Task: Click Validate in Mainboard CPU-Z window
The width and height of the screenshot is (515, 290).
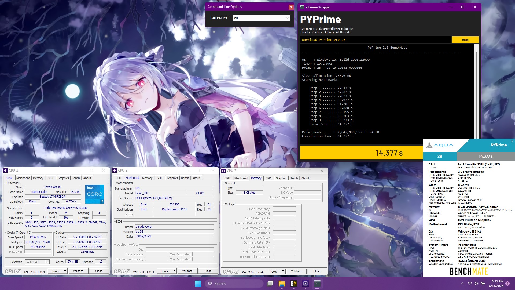Action: coord(187,271)
